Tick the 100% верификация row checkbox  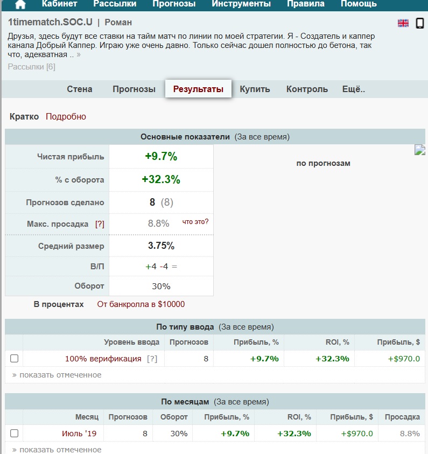pyautogui.click(x=15, y=359)
